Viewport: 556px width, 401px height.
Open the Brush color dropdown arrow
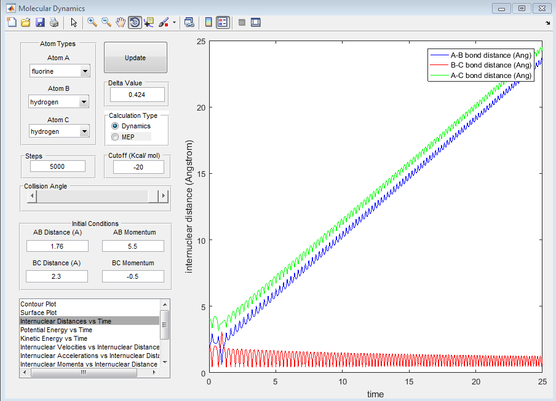174,23
